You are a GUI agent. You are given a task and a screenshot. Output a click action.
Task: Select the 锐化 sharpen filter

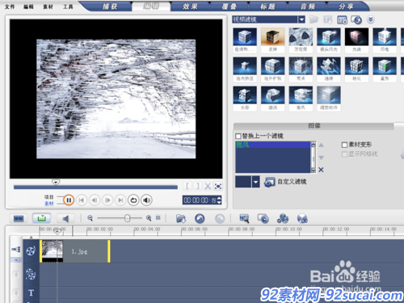click(x=356, y=69)
